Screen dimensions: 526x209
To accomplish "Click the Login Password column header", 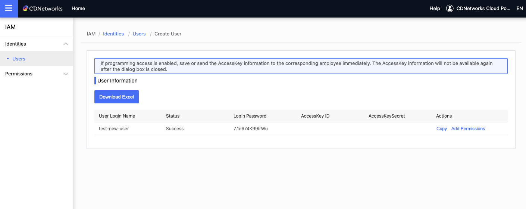I will click(x=250, y=116).
